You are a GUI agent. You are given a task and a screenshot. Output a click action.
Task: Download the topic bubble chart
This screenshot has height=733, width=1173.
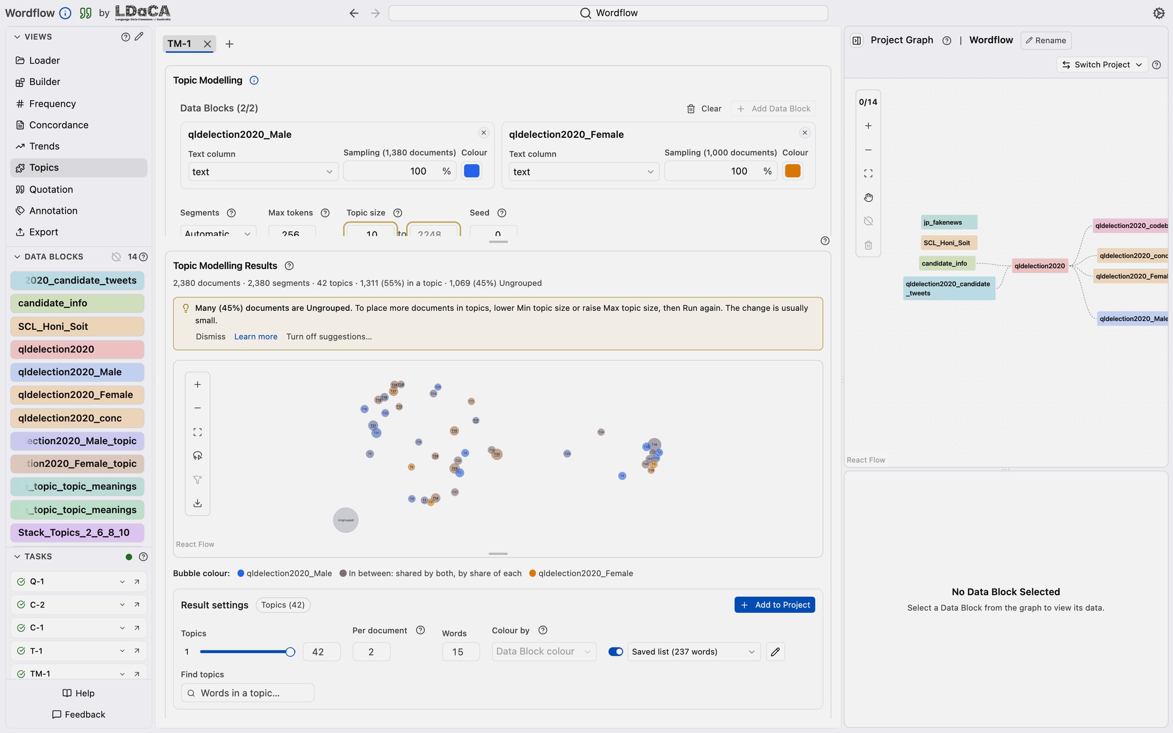click(197, 503)
